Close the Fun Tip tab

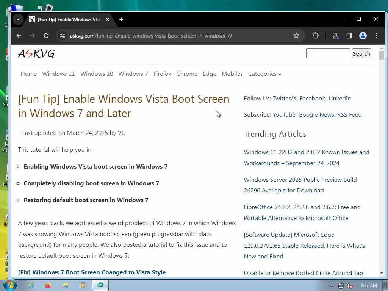(x=107, y=19)
